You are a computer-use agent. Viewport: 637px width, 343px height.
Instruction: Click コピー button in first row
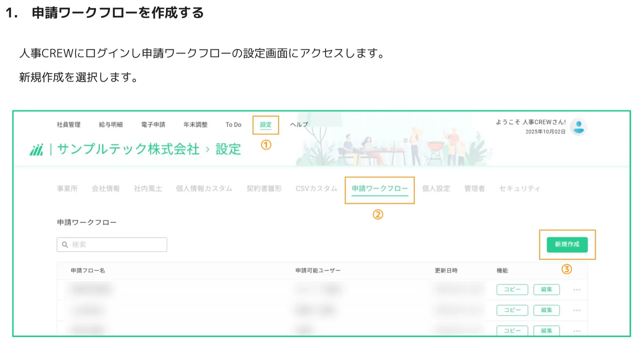tap(512, 290)
